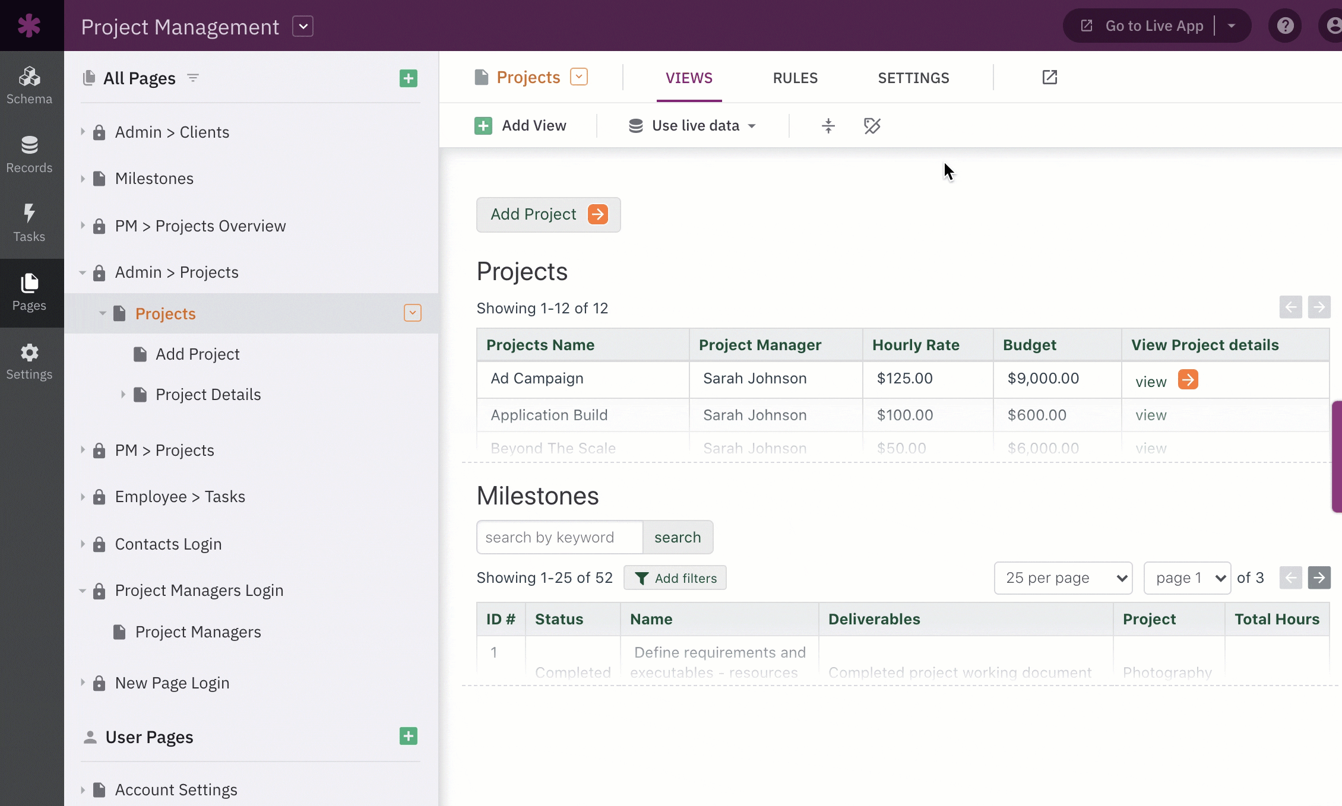Screen dimensions: 1342x806
Task: Collapse the Admin > Projects page
Action: pyautogui.click(x=83, y=272)
